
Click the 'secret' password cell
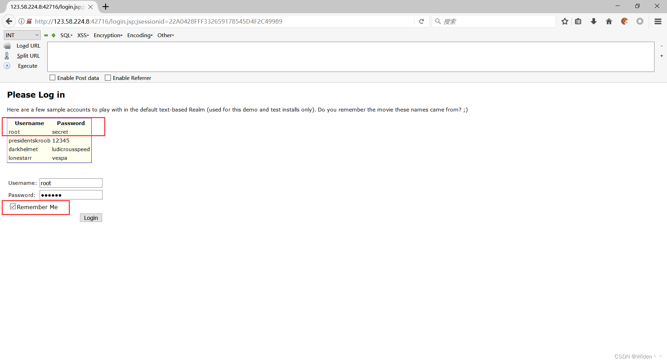coord(60,132)
